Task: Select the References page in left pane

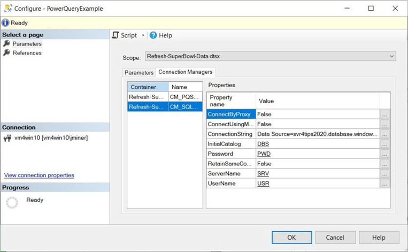Action: (27, 53)
